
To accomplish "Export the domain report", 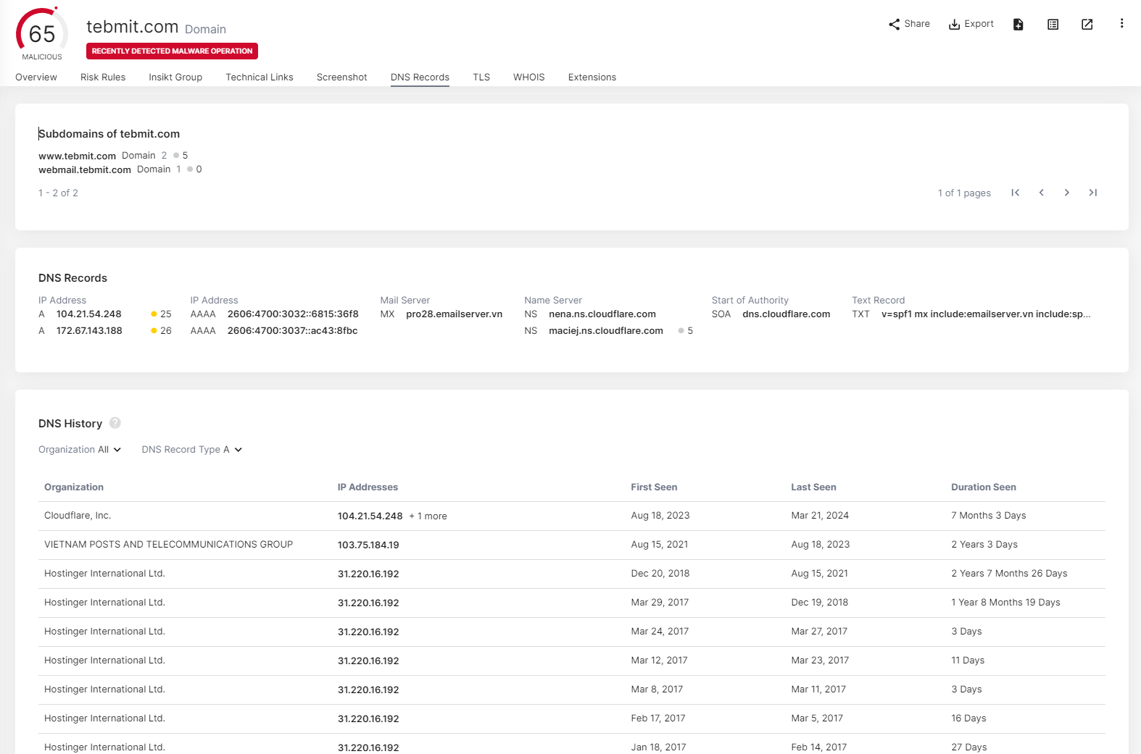I will coord(971,24).
